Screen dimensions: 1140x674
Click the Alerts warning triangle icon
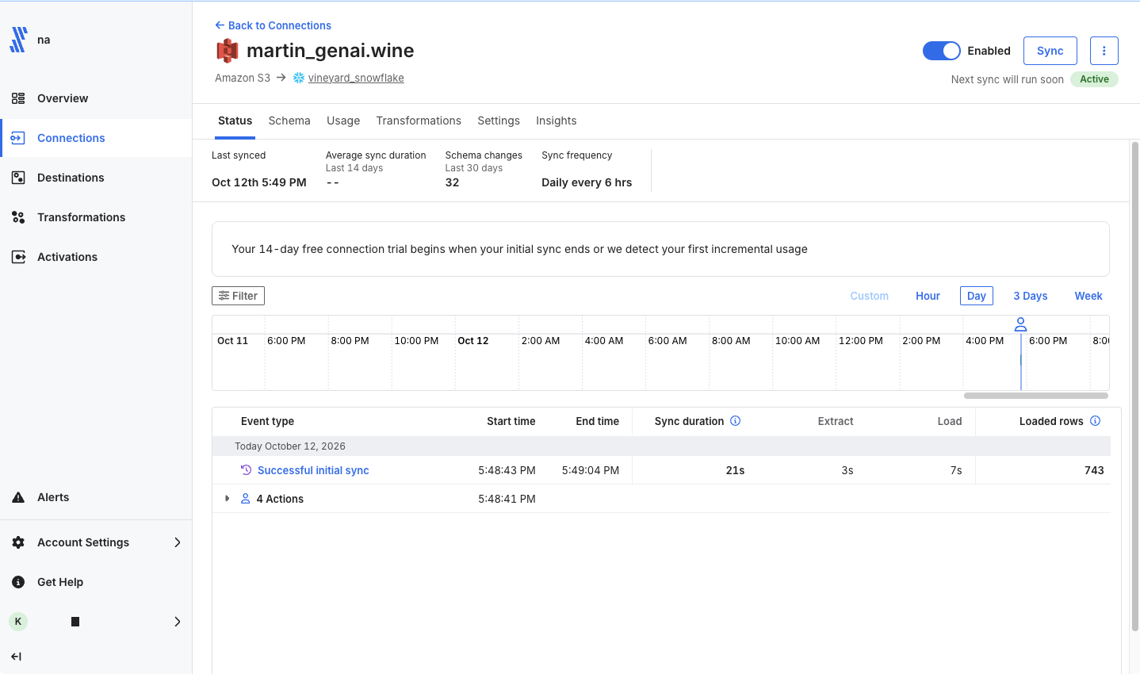point(18,497)
